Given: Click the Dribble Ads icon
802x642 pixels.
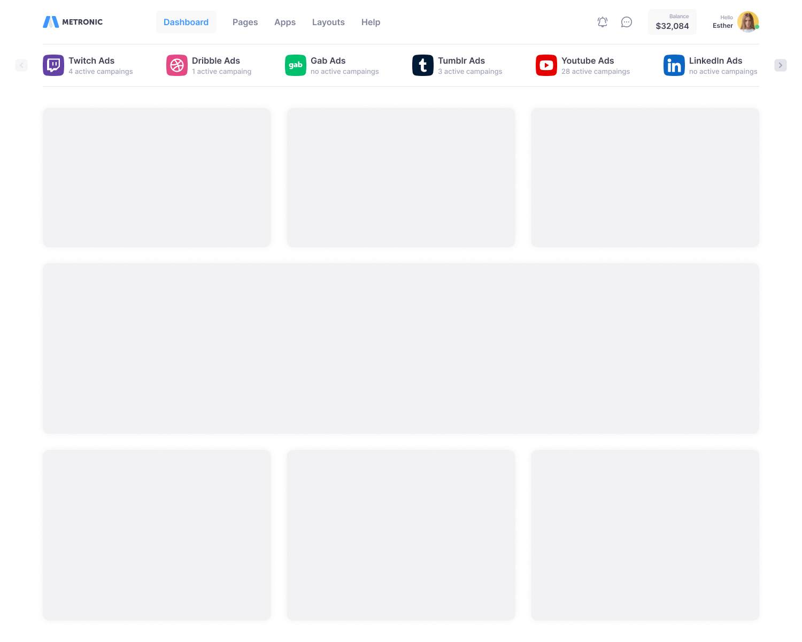Looking at the screenshot, I should (177, 65).
